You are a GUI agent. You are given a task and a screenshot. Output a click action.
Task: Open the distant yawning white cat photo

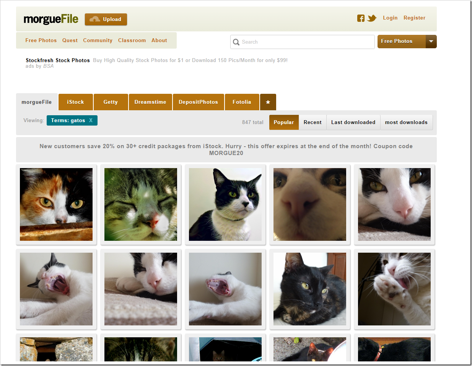(x=225, y=289)
